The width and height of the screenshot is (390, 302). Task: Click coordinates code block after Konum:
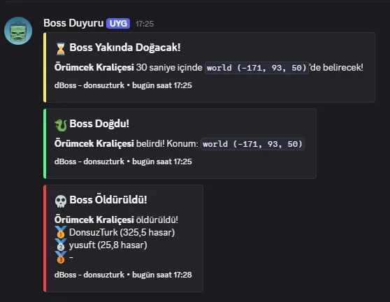pos(252,144)
